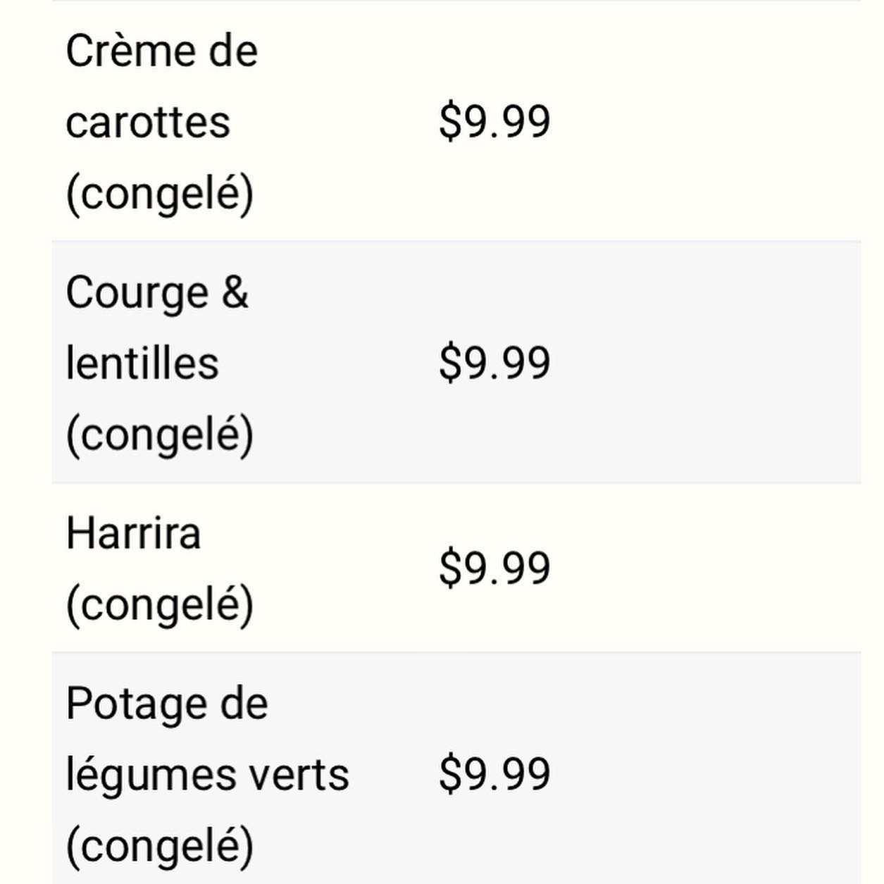Viewport: 884px width, 884px height.
Task: Click "(congelé)" under Harrira
Action: click(x=159, y=604)
